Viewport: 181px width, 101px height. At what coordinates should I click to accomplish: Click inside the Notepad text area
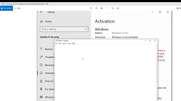105,73
